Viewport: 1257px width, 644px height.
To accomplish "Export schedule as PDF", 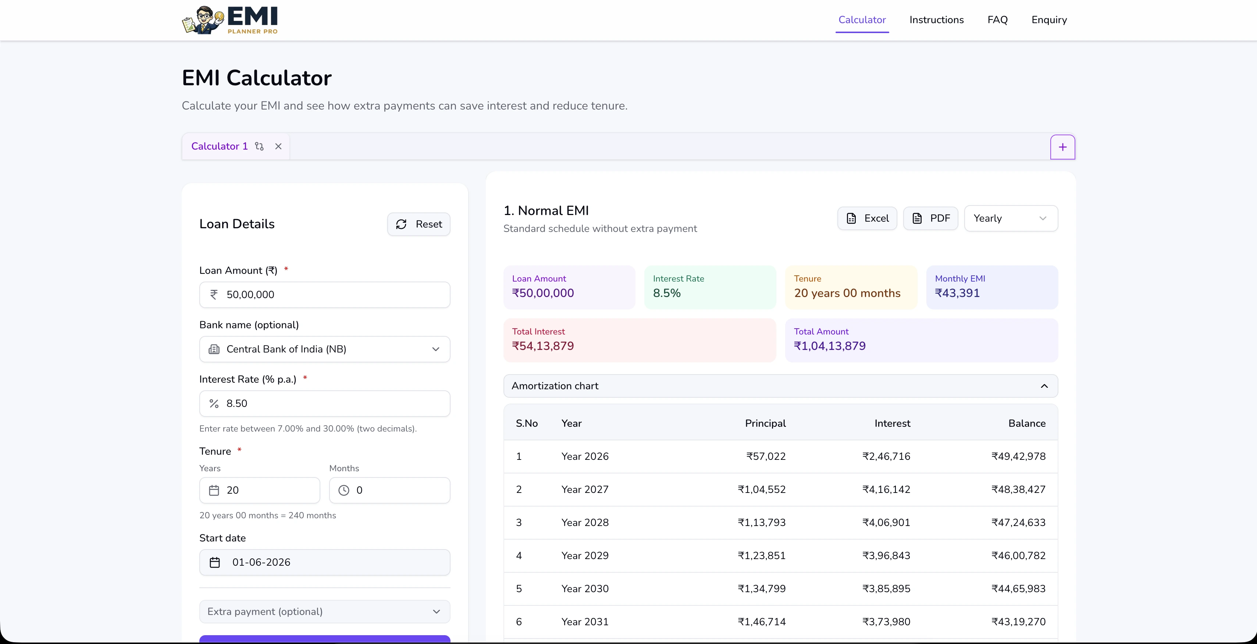I will coord(930,218).
